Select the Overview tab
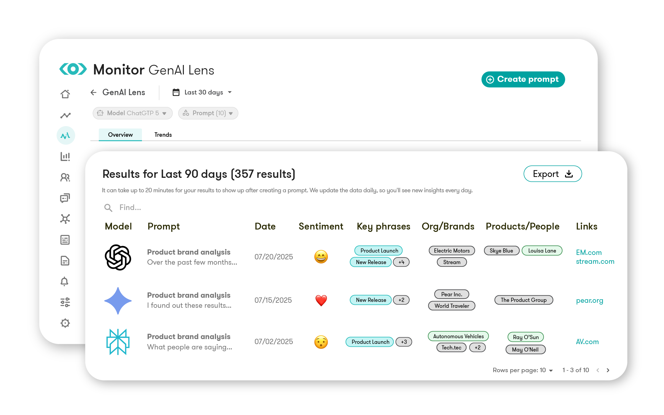 coord(120,135)
